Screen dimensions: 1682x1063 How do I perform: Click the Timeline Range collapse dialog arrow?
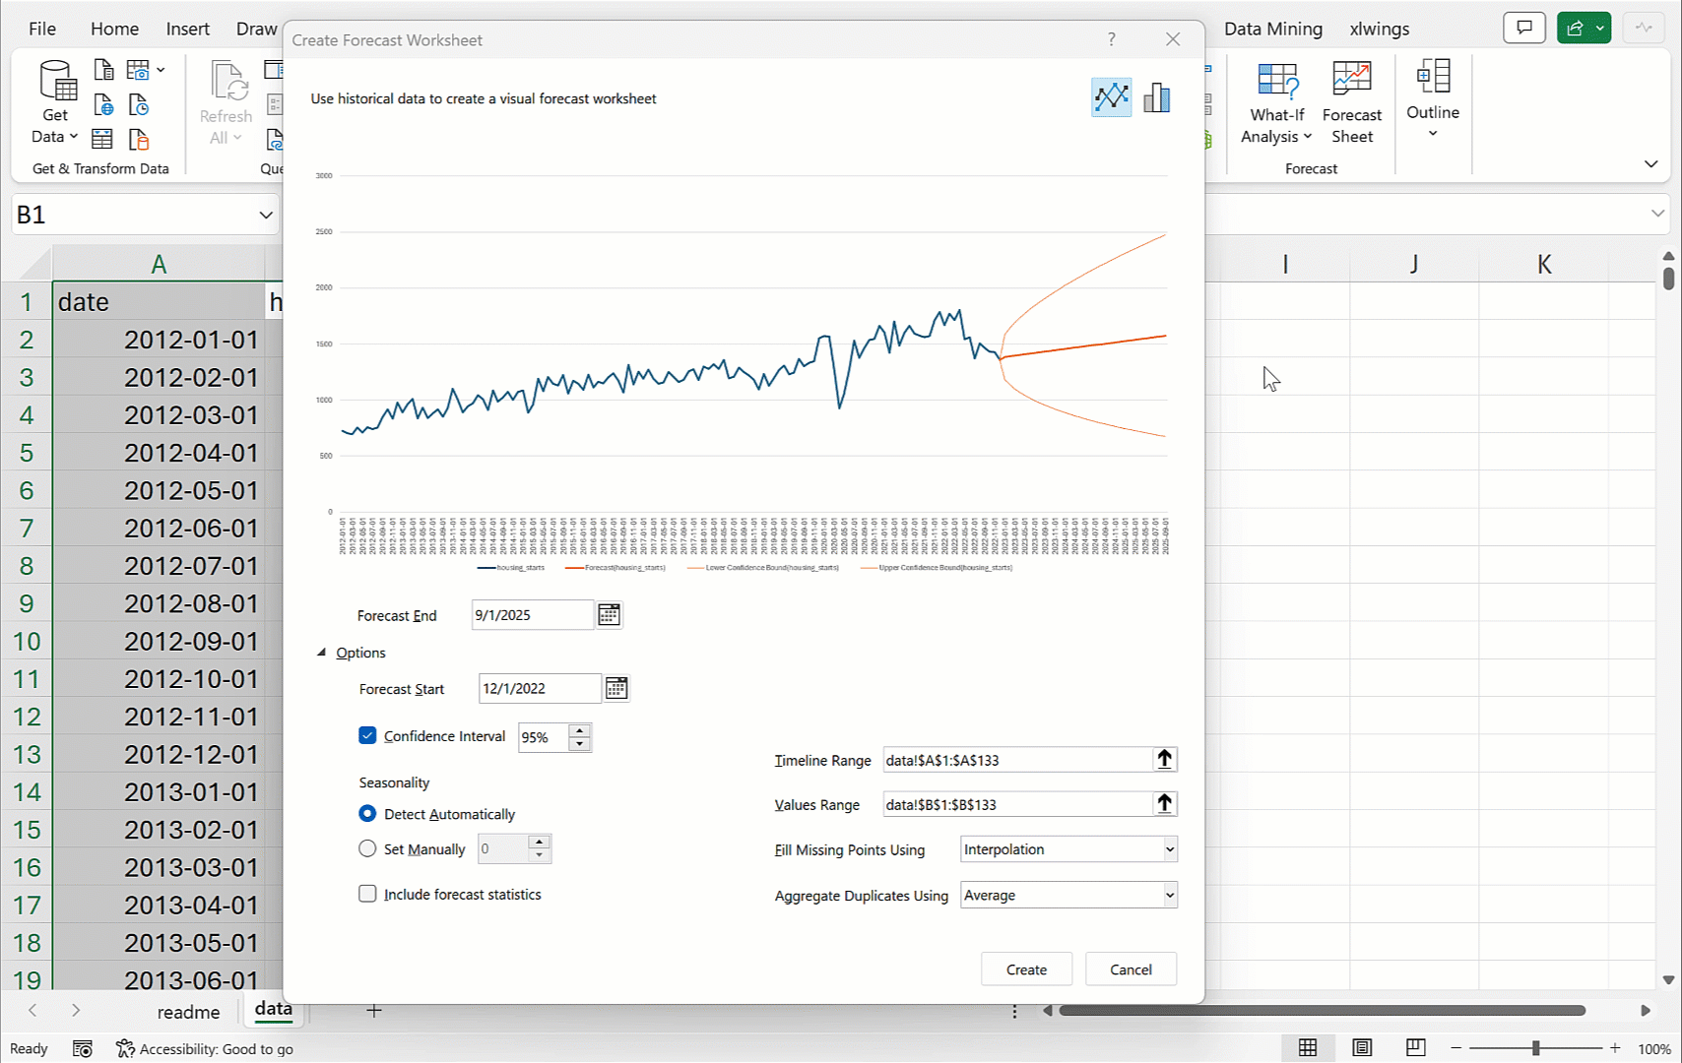pyautogui.click(x=1164, y=760)
